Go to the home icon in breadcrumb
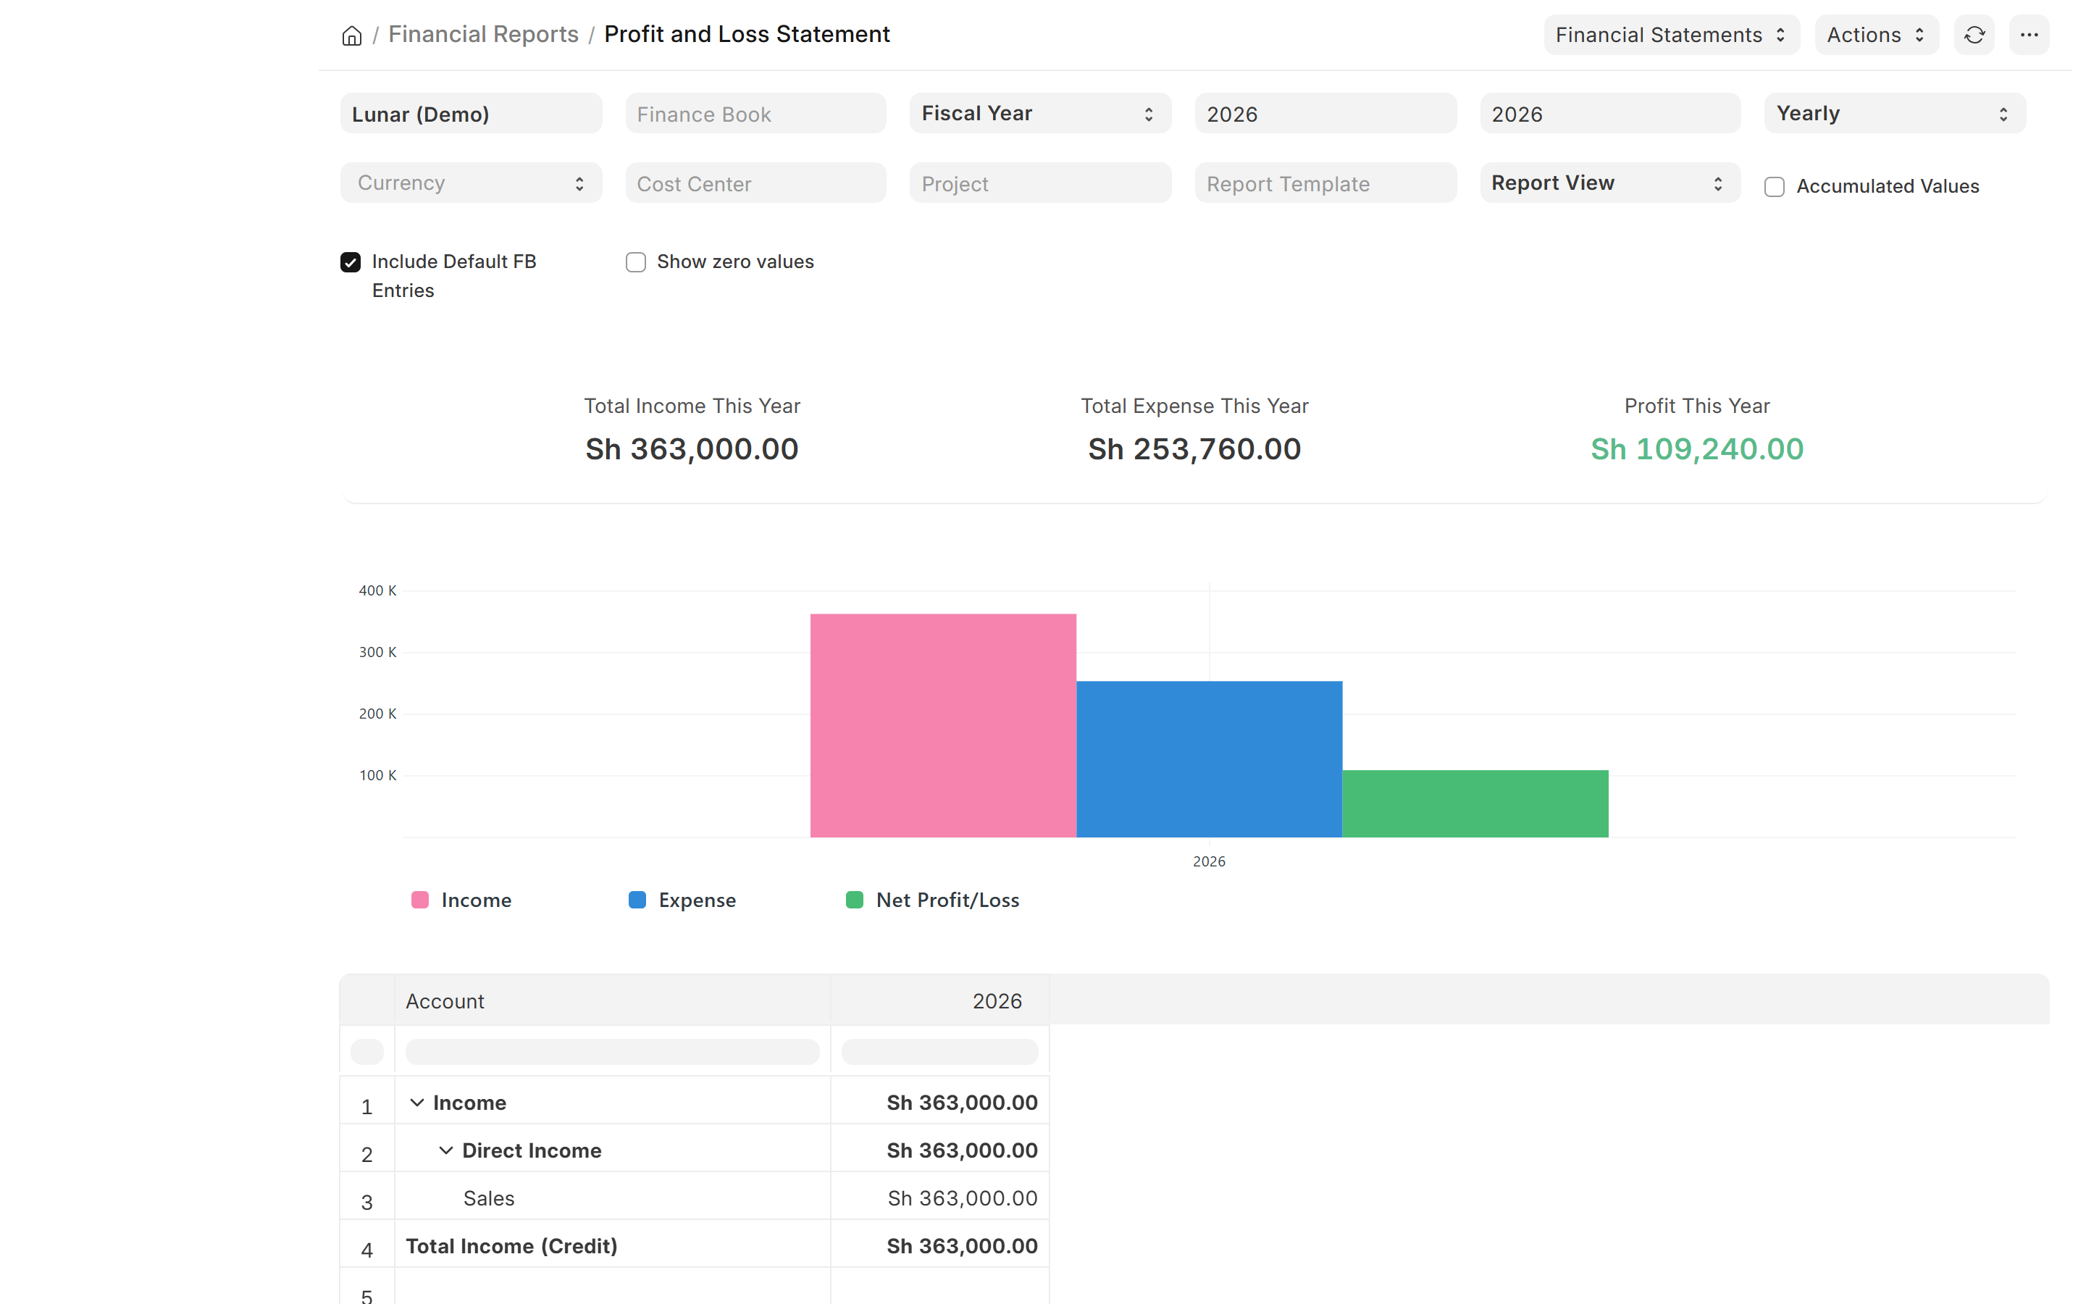The height and width of the screenshot is (1304, 2086). pyautogui.click(x=352, y=35)
